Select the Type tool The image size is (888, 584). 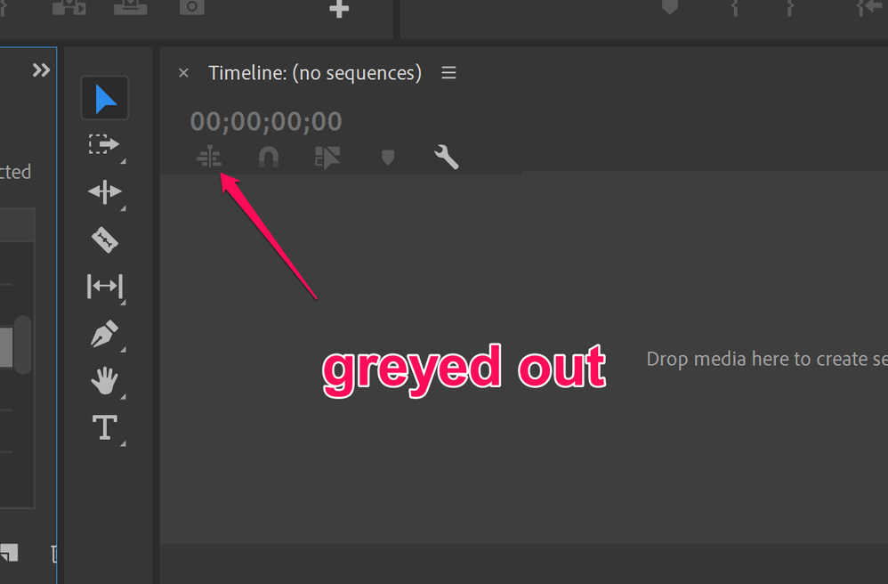(105, 427)
